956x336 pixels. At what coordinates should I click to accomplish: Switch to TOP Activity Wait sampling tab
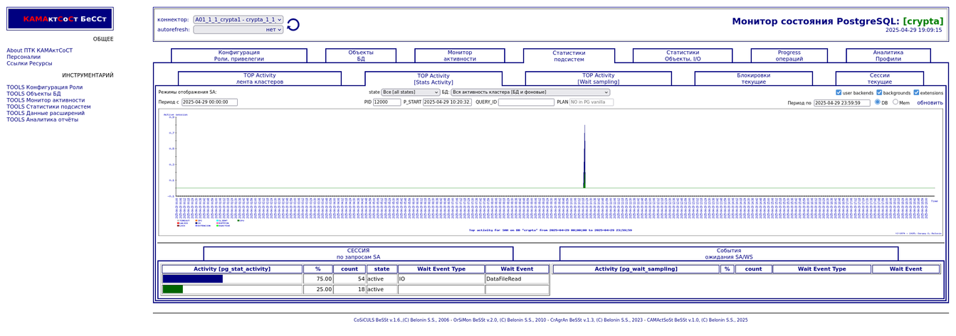point(598,78)
